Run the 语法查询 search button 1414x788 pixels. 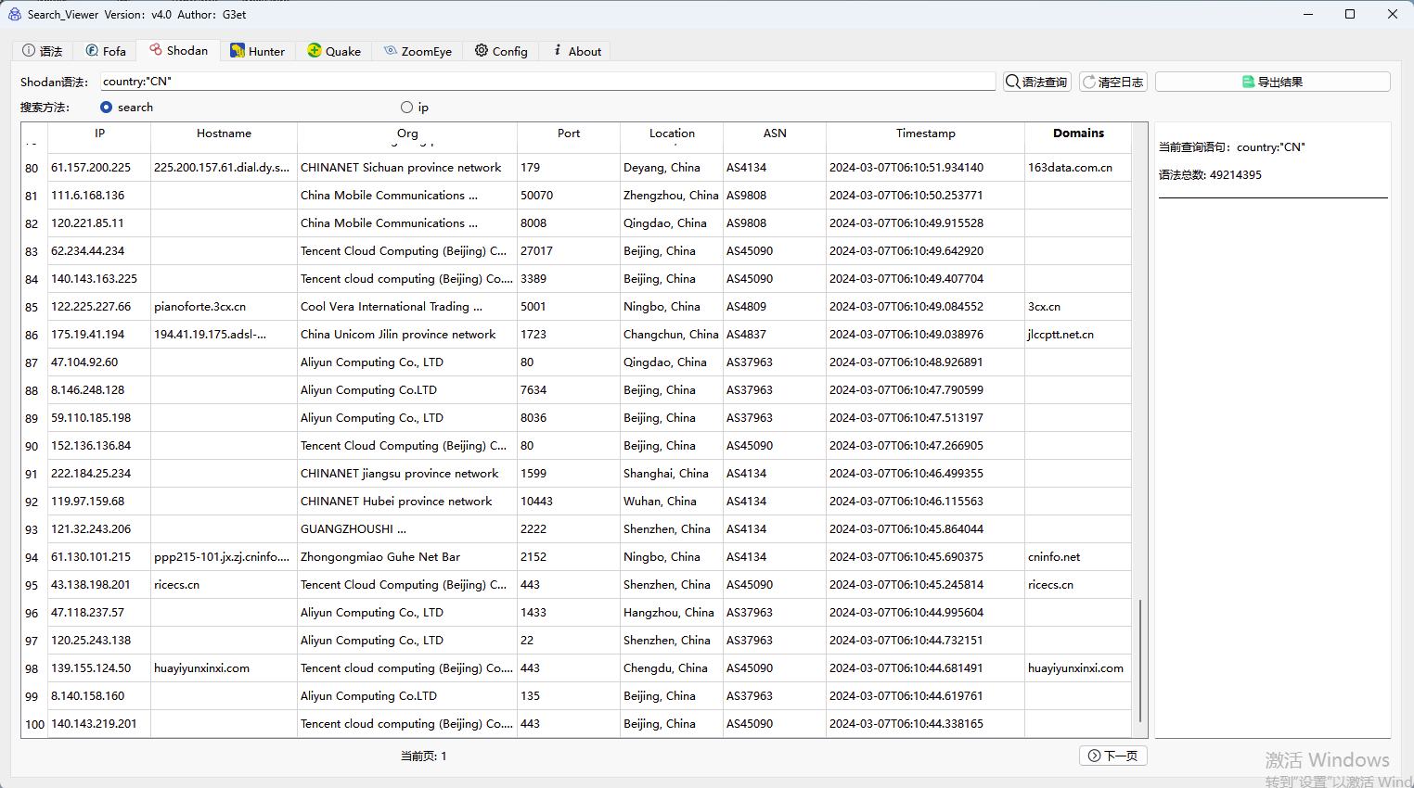click(1036, 82)
